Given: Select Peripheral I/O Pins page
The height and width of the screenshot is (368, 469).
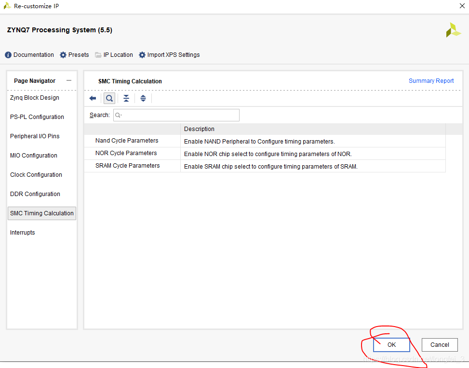Looking at the screenshot, I should pyautogui.click(x=35, y=136).
